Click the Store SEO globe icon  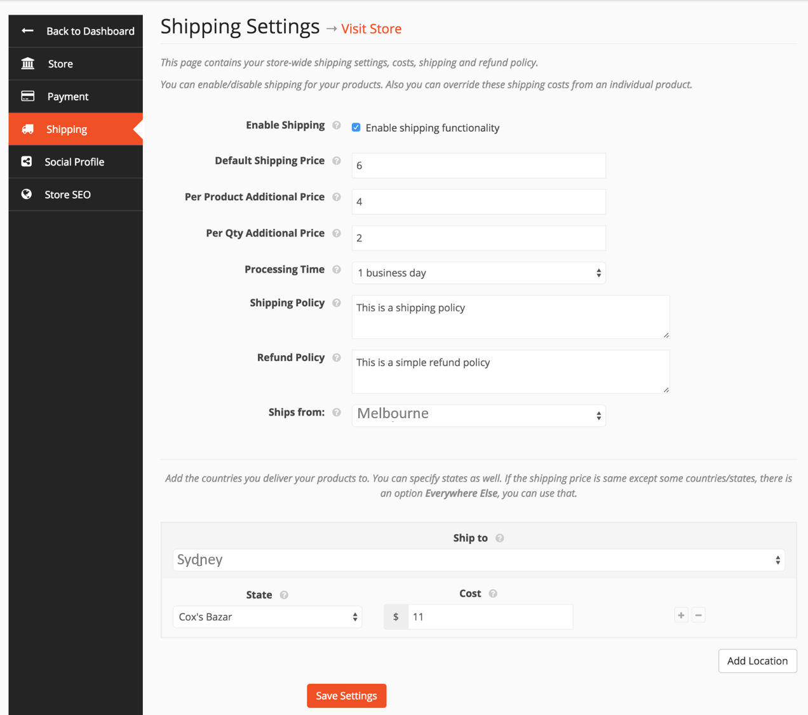point(27,194)
